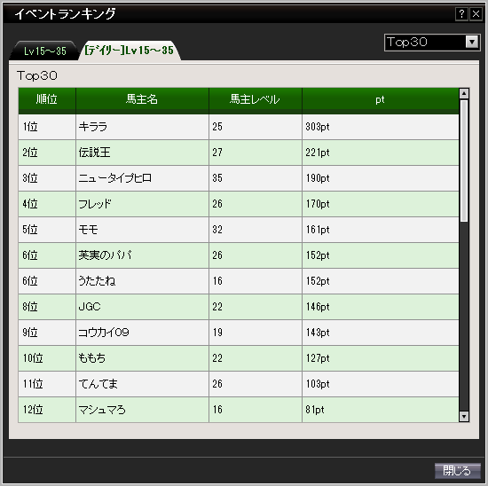Select the JGC owner row
488x486 pixels.
click(x=239, y=307)
